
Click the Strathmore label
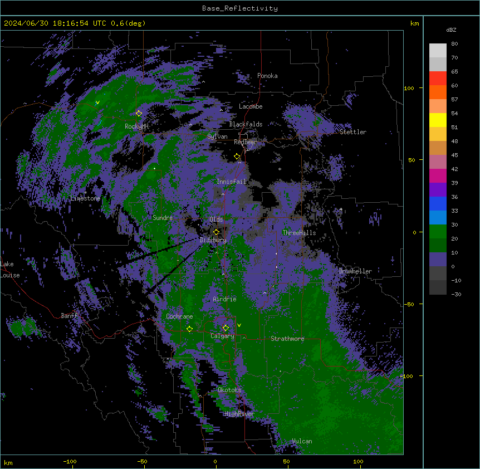click(x=287, y=339)
